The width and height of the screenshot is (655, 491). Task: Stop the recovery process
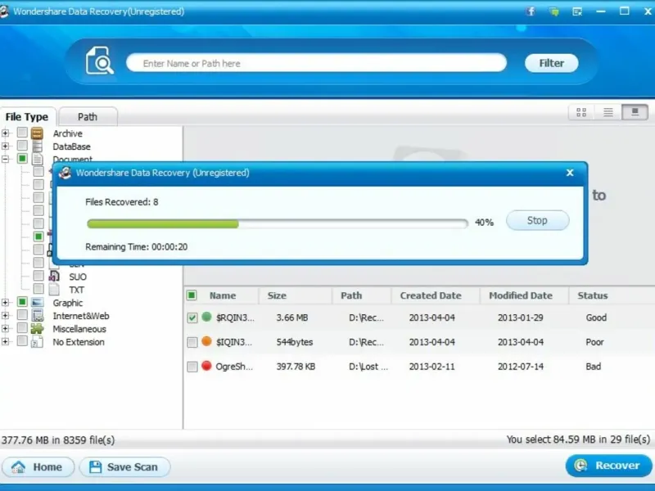[537, 220]
